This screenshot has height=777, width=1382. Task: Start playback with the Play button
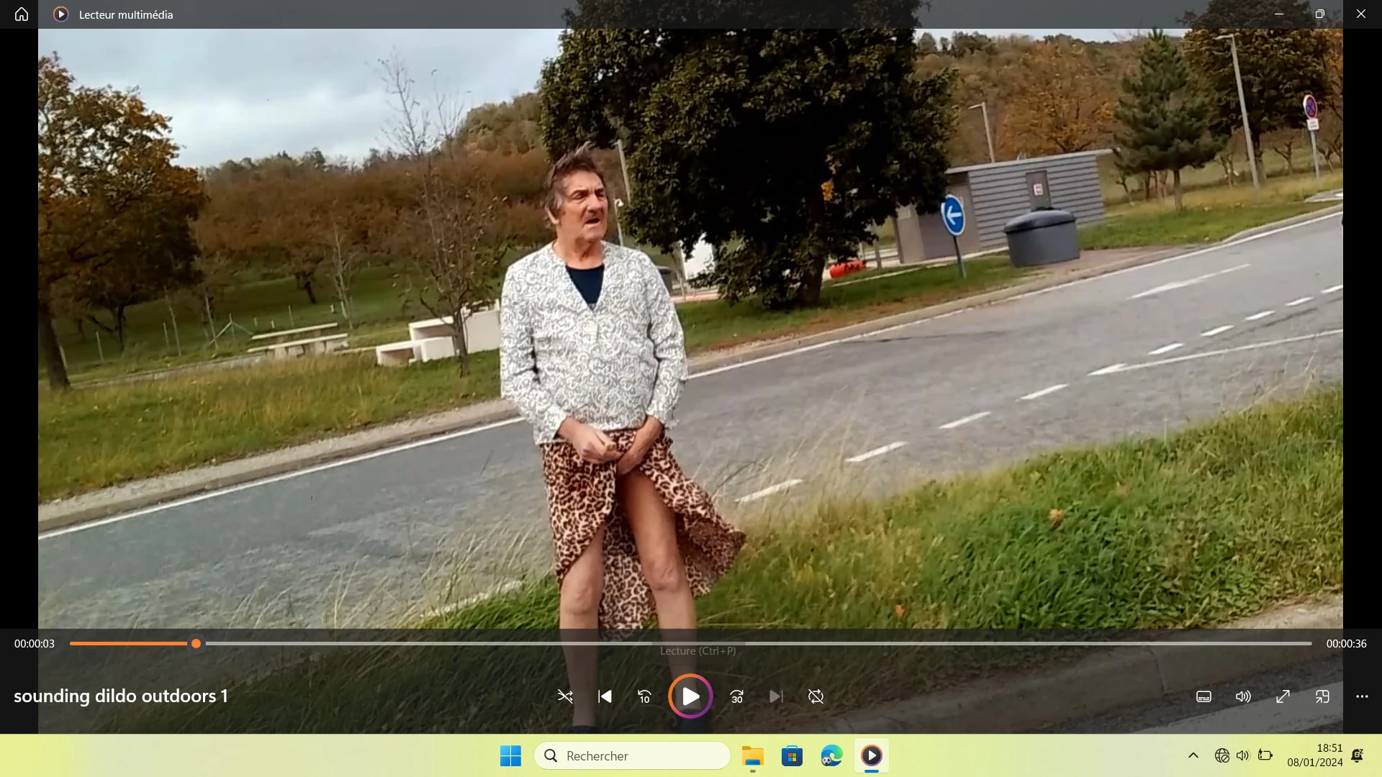[690, 696]
